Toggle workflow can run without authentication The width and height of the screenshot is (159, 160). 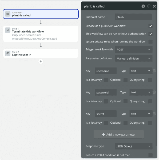coord(150,34)
